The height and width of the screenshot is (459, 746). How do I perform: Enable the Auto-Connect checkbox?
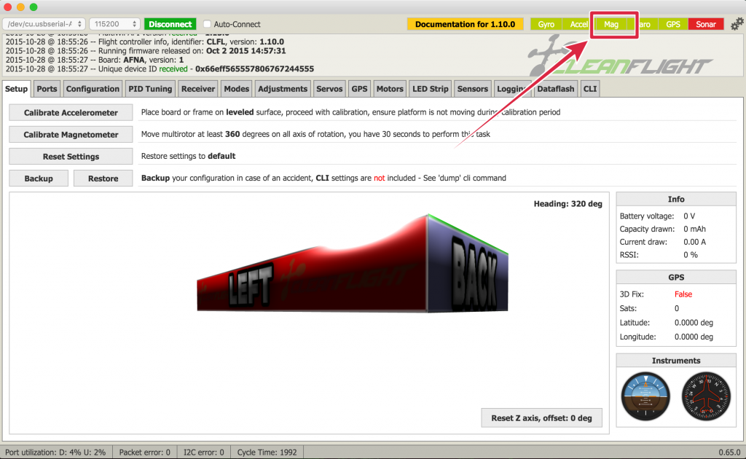click(x=208, y=24)
